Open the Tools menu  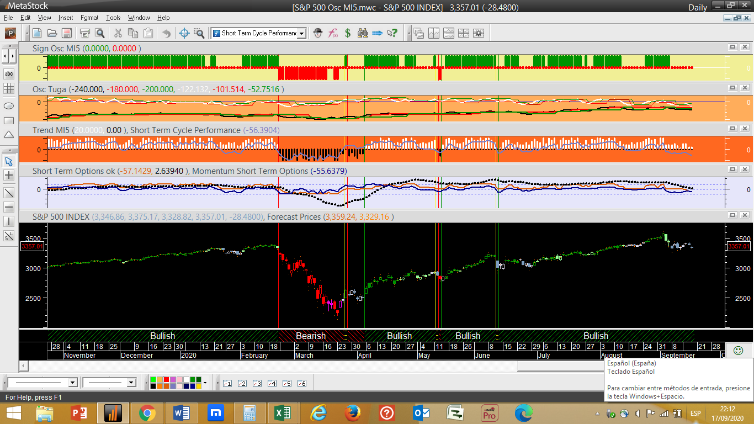point(113,18)
